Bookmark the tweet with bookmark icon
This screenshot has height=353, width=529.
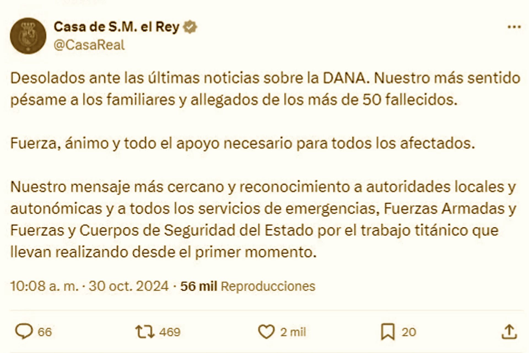[x=388, y=332]
